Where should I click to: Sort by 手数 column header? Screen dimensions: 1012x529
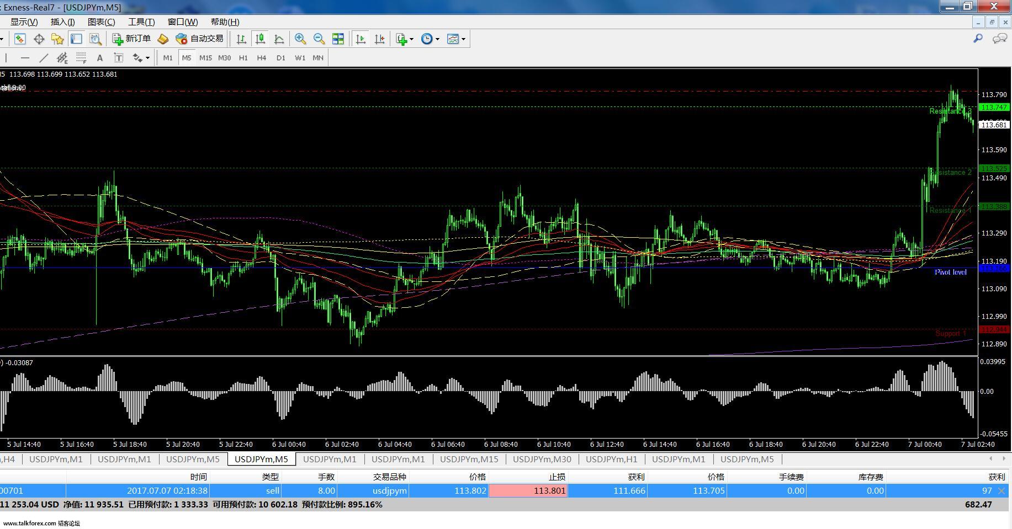[x=309, y=477]
